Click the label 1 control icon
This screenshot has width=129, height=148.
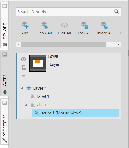pyautogui.click(x=33, y=96)
